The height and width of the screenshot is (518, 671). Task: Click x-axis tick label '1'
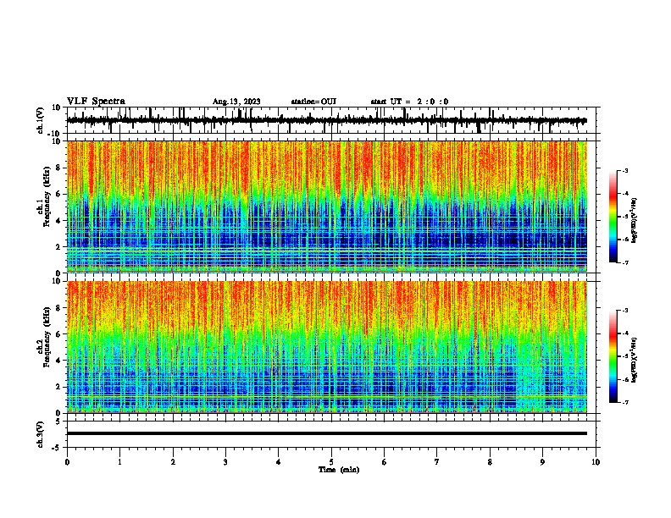[x=119, y=462]
